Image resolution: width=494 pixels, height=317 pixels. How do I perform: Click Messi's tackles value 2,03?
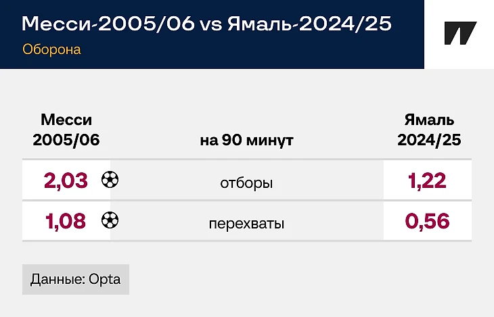[66, 180]
